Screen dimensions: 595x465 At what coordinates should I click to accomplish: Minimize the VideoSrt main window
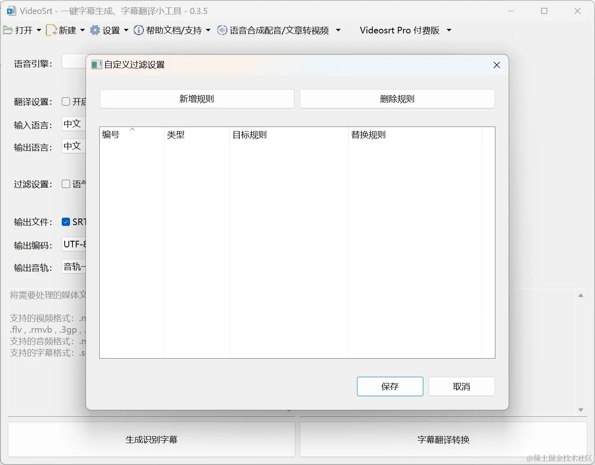pyautogui.click(x=511, y=11)
